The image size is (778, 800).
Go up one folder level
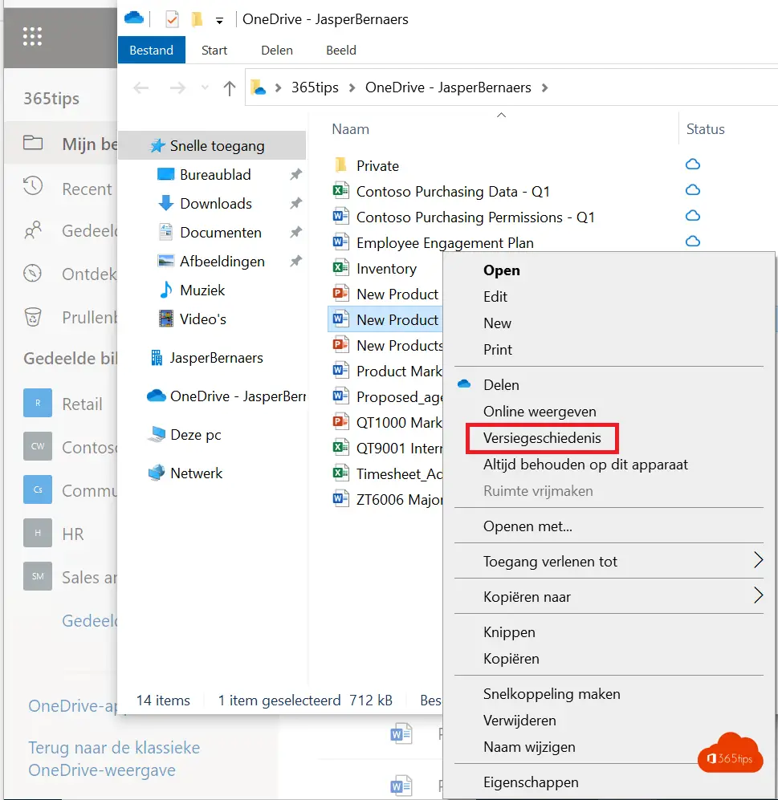coord(229,87)
